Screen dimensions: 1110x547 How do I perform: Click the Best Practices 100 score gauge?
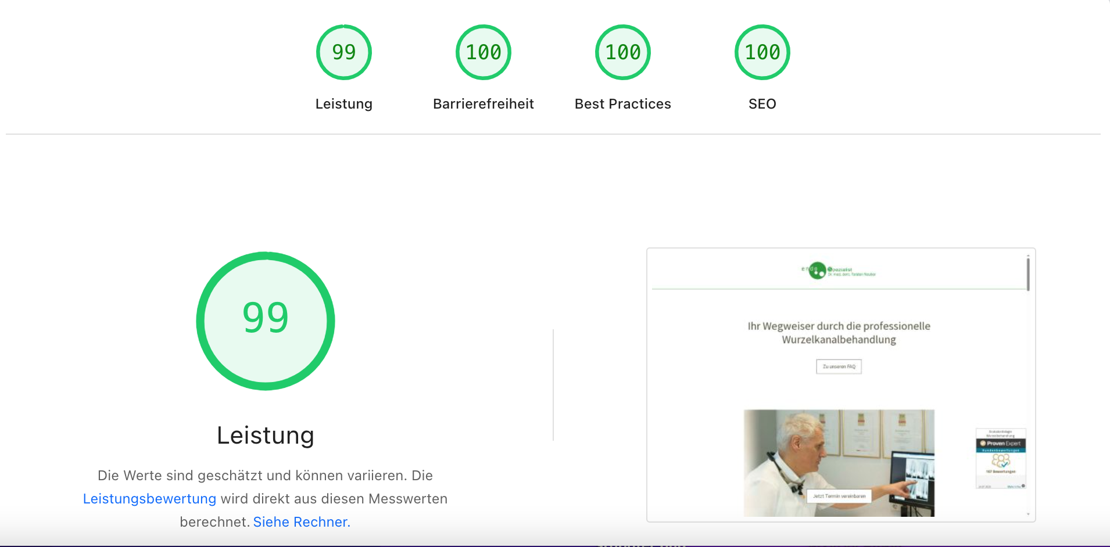622,52
